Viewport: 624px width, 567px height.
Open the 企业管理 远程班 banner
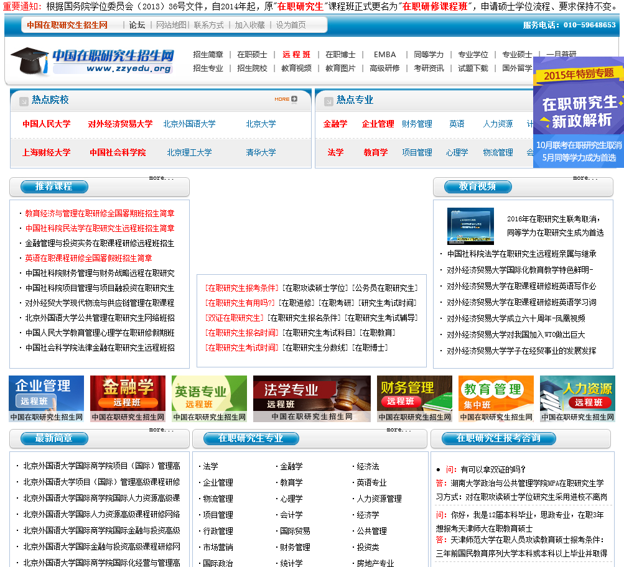coord(47,399)
